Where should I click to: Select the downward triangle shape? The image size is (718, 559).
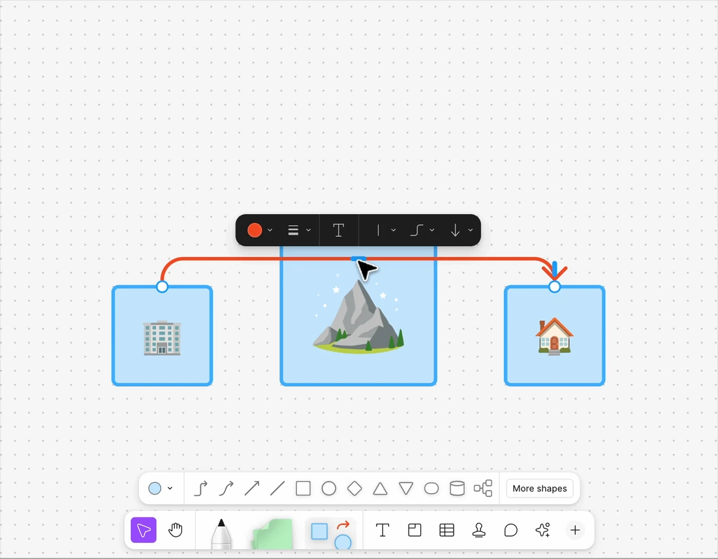pyautogui.click(x=406, y=488)
